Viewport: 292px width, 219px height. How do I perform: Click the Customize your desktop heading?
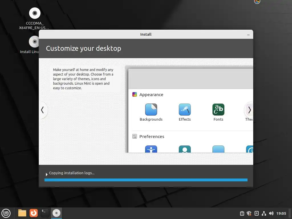pyautogui.click(x=84, y=48)
